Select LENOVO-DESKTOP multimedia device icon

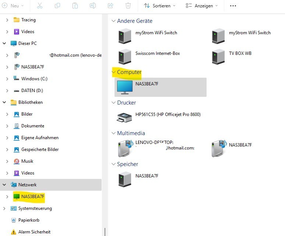pos(126,148)
